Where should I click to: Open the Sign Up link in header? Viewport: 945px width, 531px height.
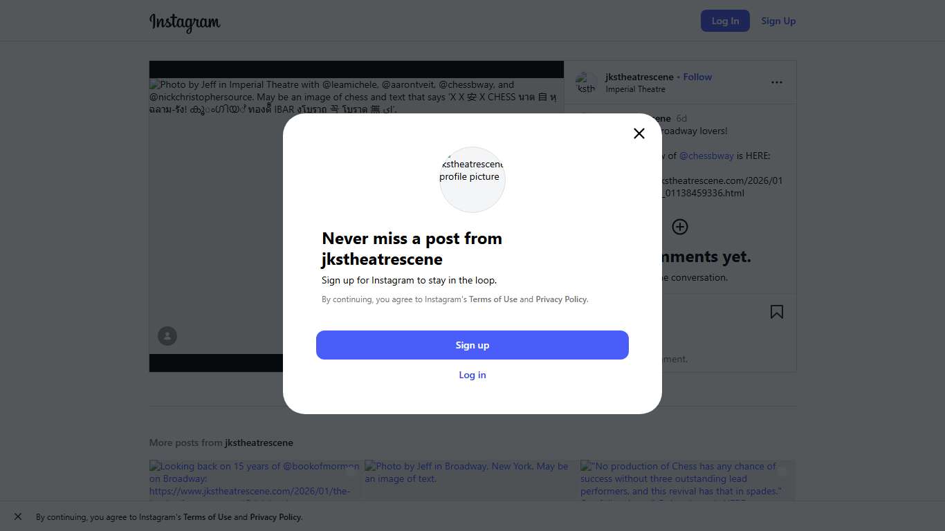click(x=778, y=21)
